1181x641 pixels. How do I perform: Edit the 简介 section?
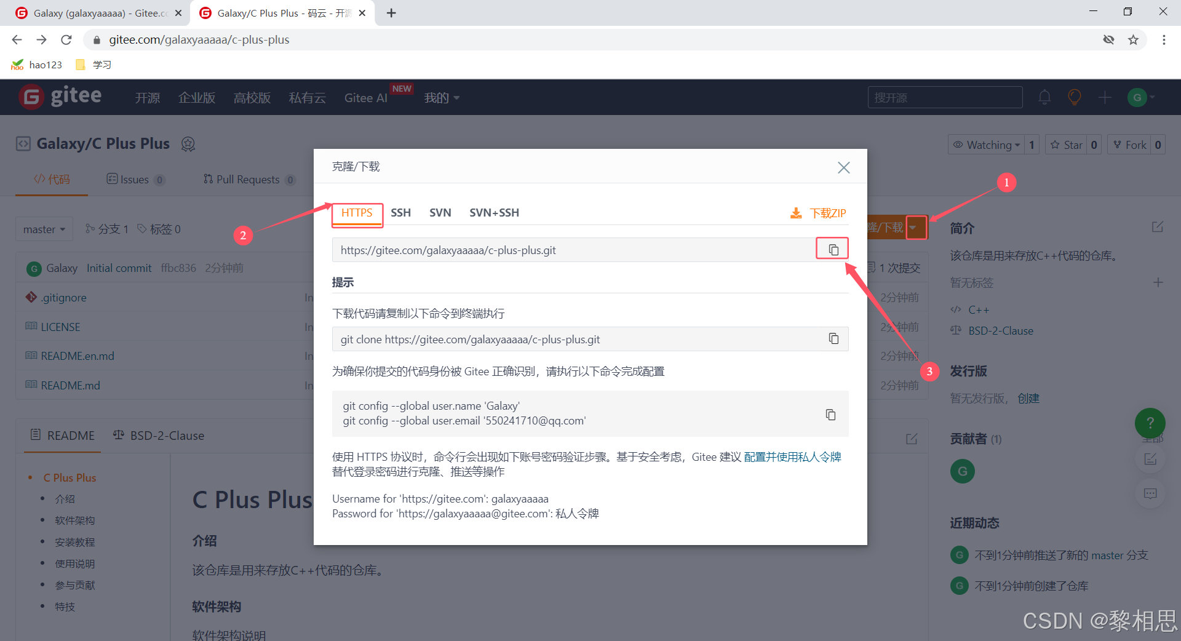1158,227
